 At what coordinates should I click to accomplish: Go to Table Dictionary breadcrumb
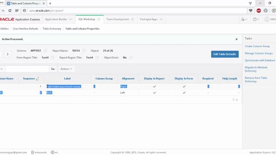[52, 29]
